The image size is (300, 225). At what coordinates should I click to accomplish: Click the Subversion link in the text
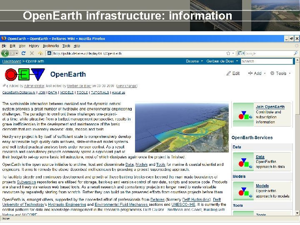point(26,182)
